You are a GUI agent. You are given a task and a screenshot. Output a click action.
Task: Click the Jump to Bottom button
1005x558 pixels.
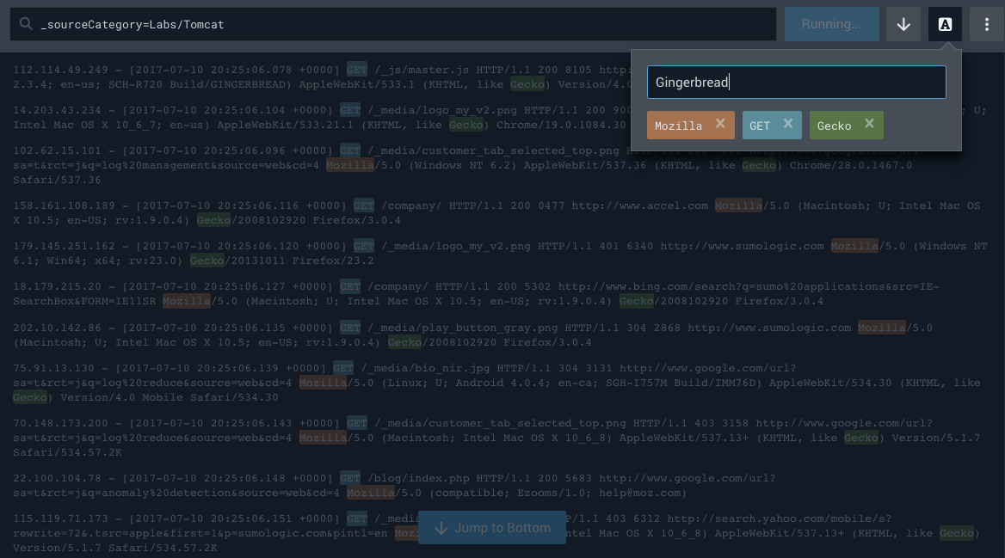492,527
